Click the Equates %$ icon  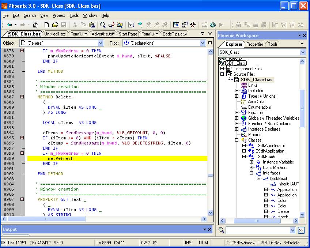[x=244, y=113]
